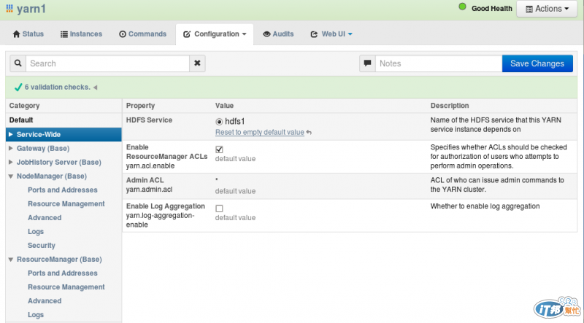Click the validation checks green checkmark
This screenshot has height=323, width=584.
[x=18, y=87]
